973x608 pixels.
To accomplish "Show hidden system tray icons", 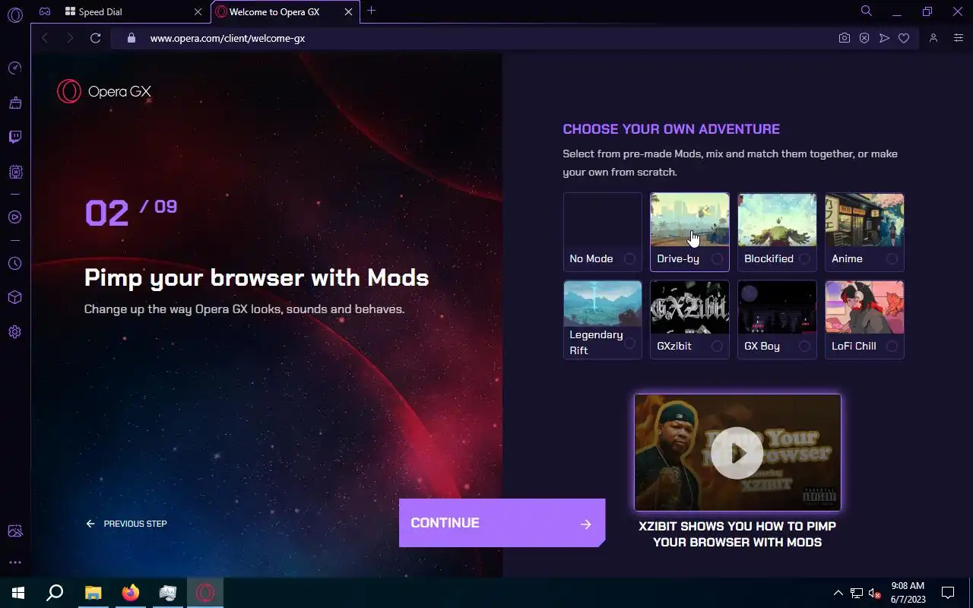I will click(x=838, y=593).
